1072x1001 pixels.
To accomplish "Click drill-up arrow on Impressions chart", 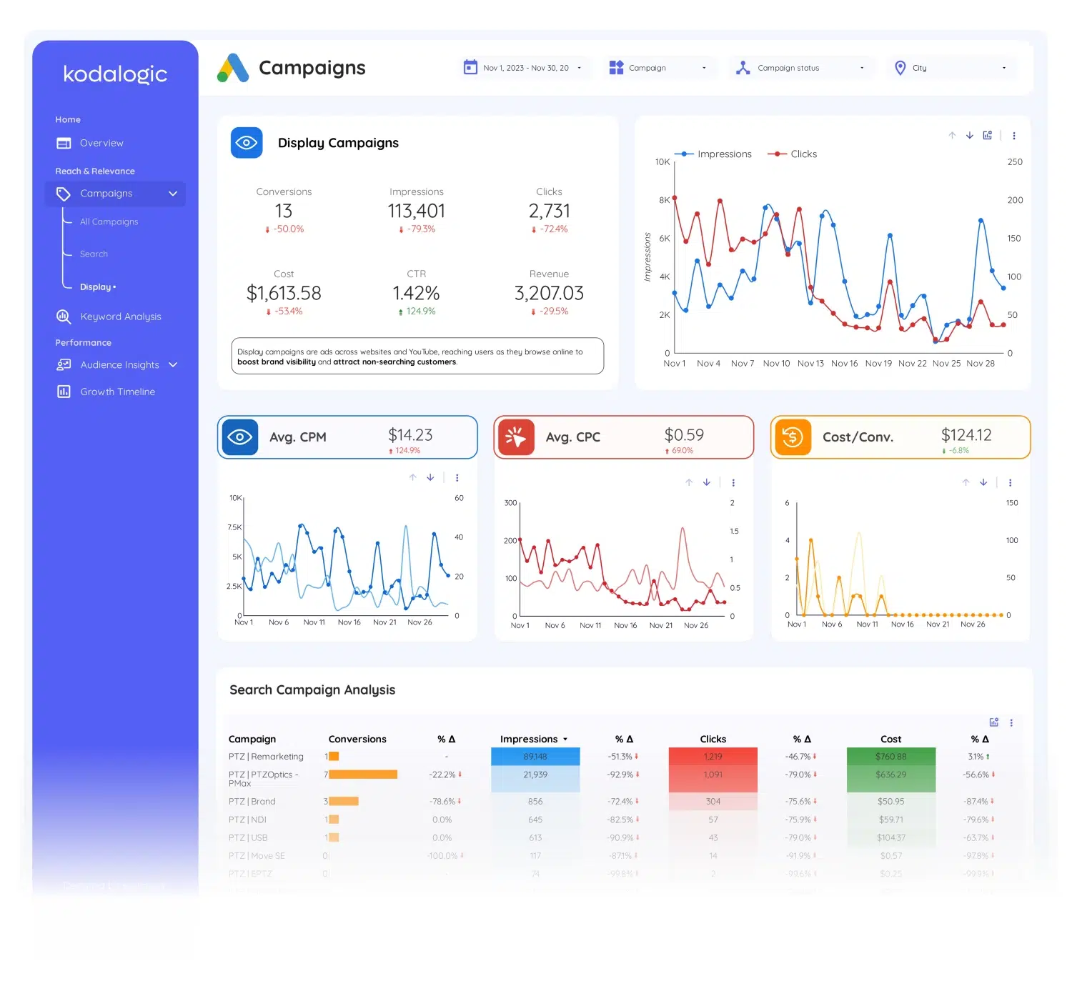I will pyautogui.click(x=952, y=135).
